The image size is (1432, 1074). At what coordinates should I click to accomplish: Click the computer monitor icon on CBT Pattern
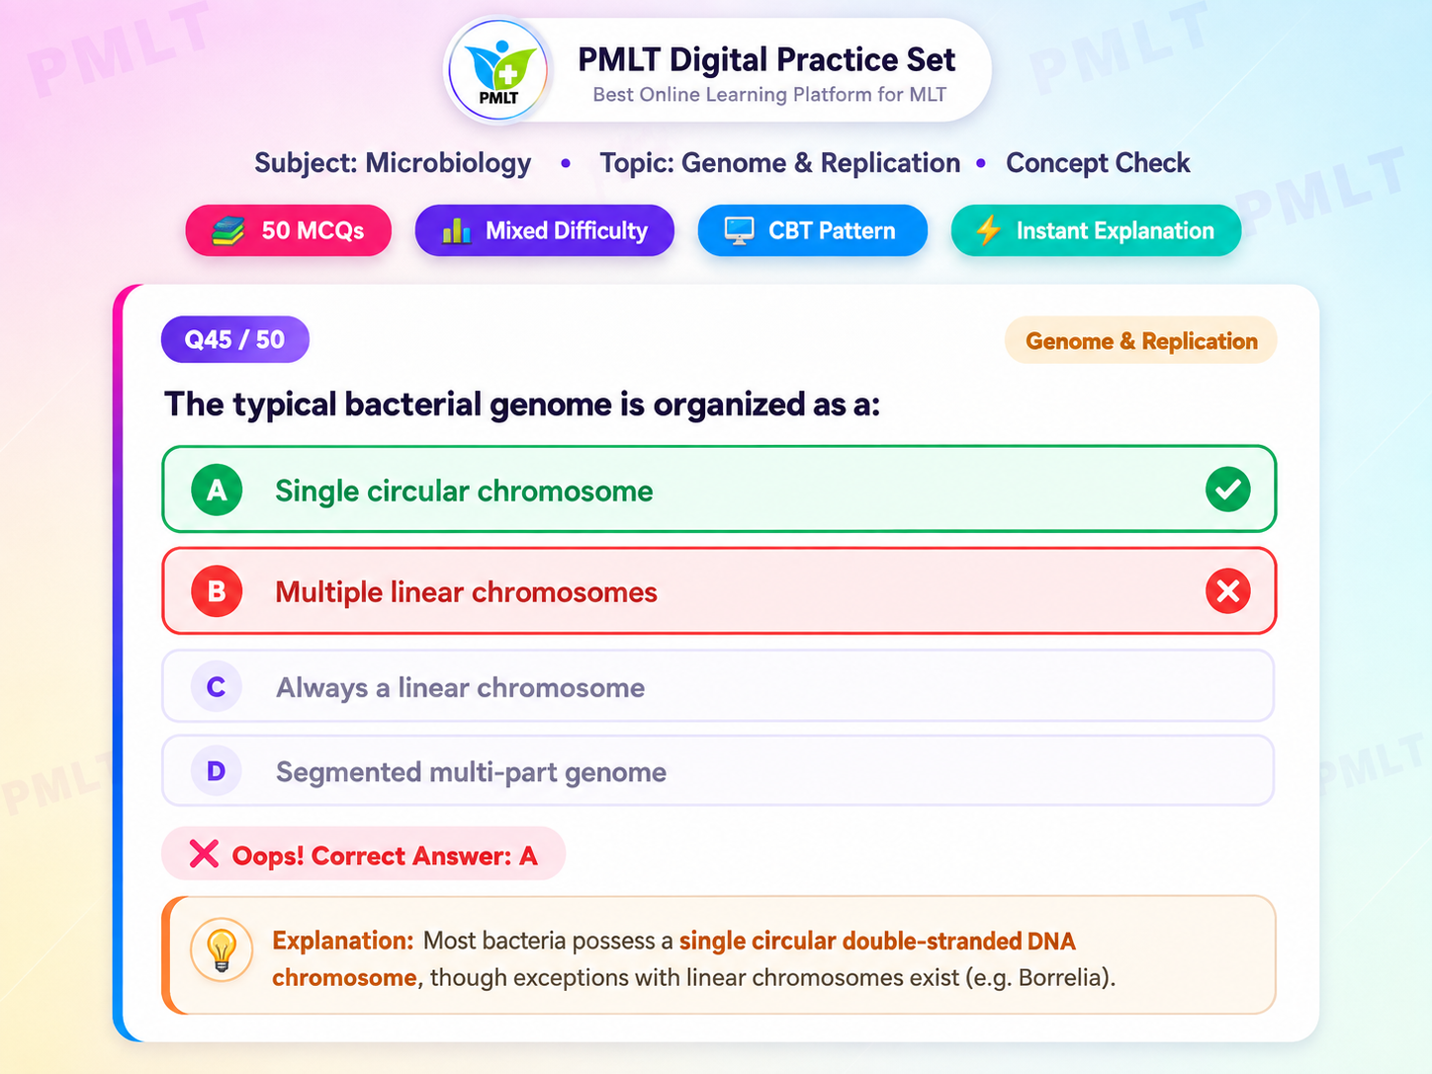(x=739, y=230)
